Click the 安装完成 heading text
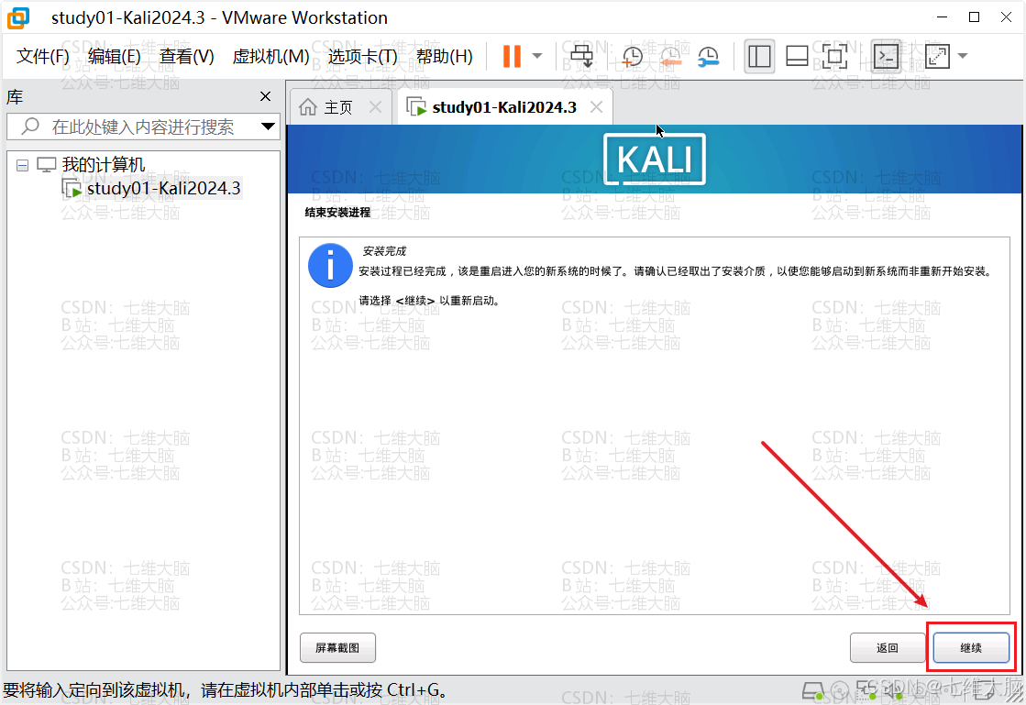 384,251
